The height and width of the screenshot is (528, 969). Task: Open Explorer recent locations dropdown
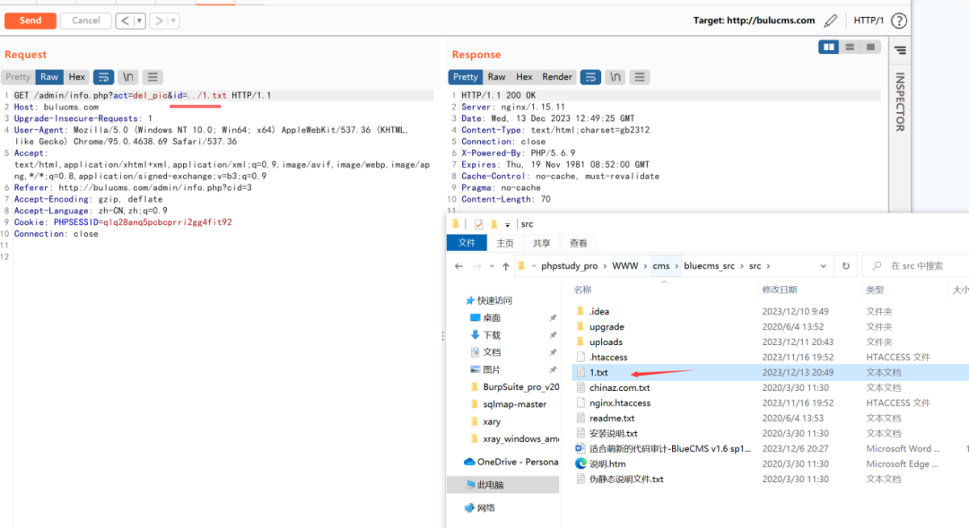492,266
